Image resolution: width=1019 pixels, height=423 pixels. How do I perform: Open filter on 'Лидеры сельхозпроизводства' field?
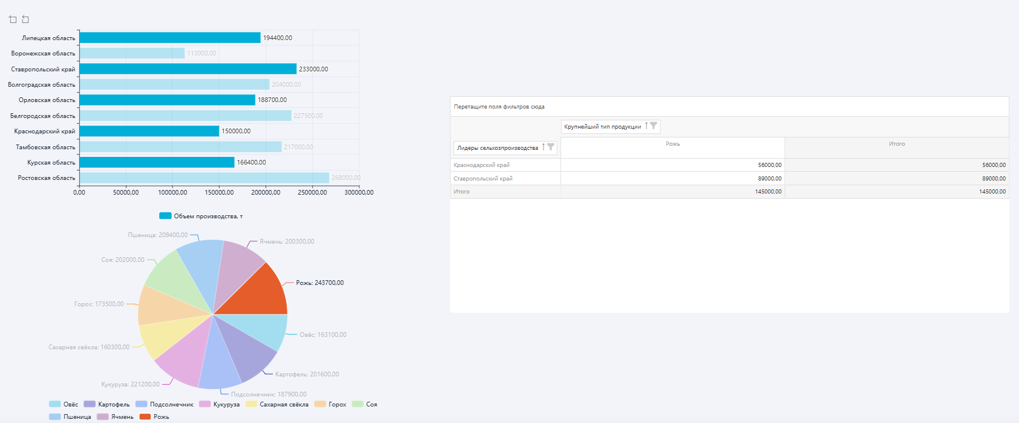(551, 147)
